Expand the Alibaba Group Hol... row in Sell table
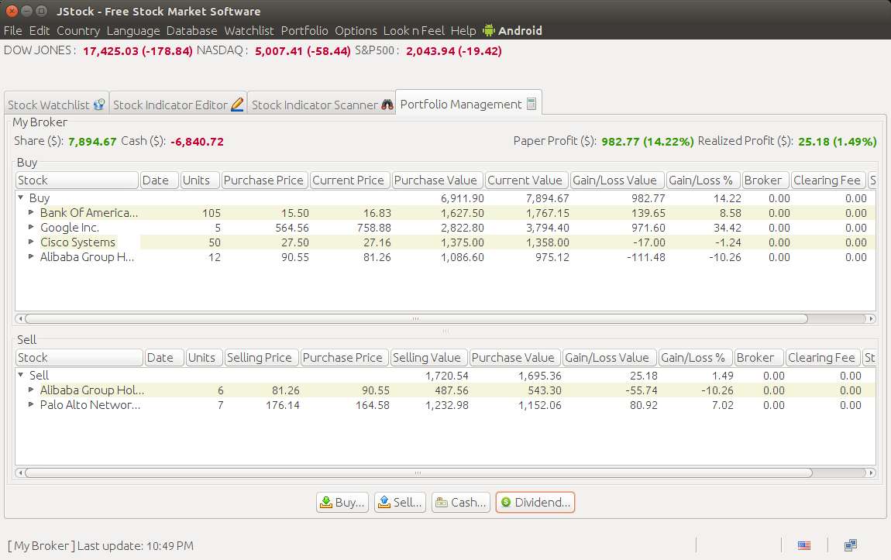This screenshot has height=560, width=891. [31, 390]
